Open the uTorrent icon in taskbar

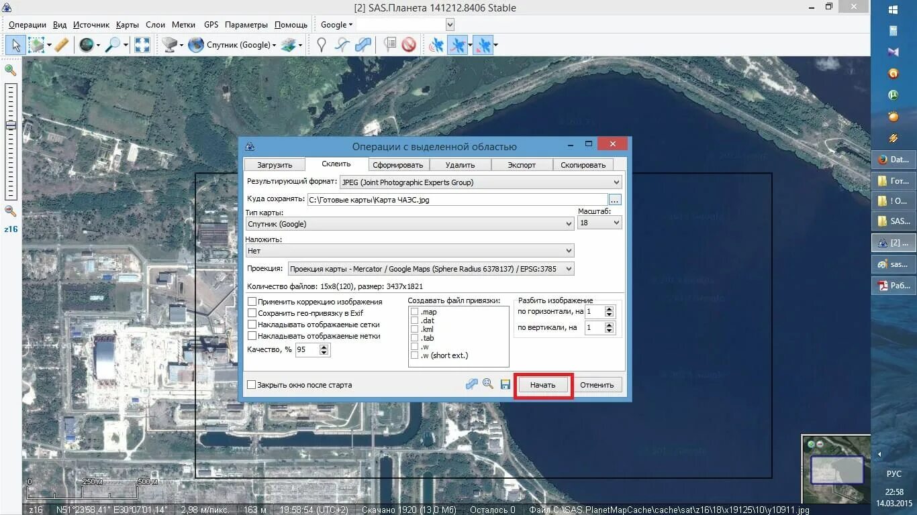893,95
